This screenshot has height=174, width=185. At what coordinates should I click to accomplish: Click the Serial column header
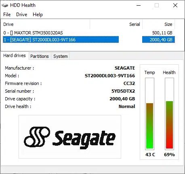(116, 24)
